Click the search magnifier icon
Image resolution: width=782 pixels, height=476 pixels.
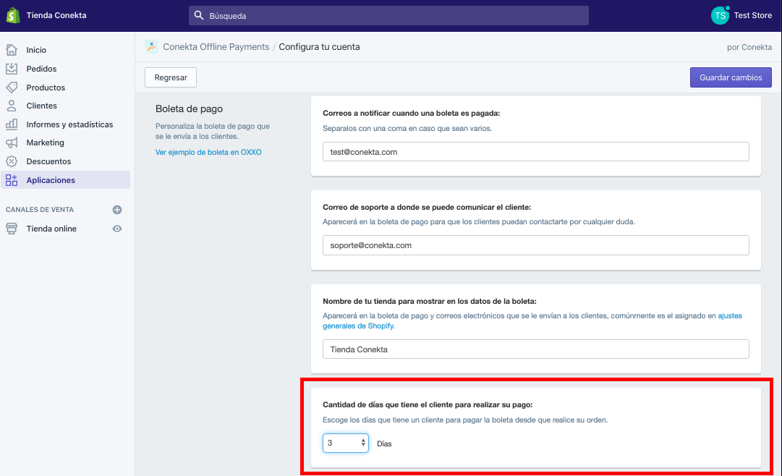(x=198, y=15)
